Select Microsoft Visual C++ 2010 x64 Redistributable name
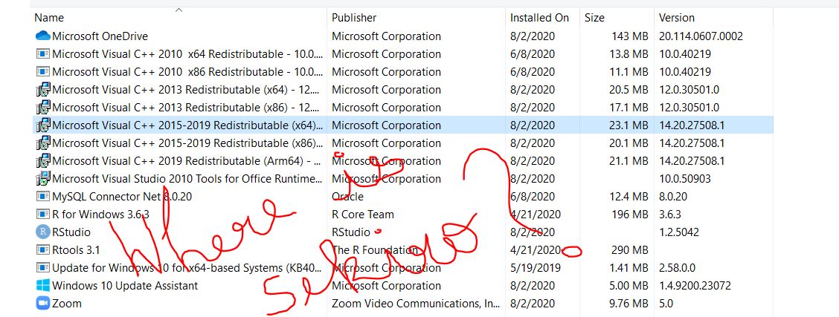 click(188, 54)
